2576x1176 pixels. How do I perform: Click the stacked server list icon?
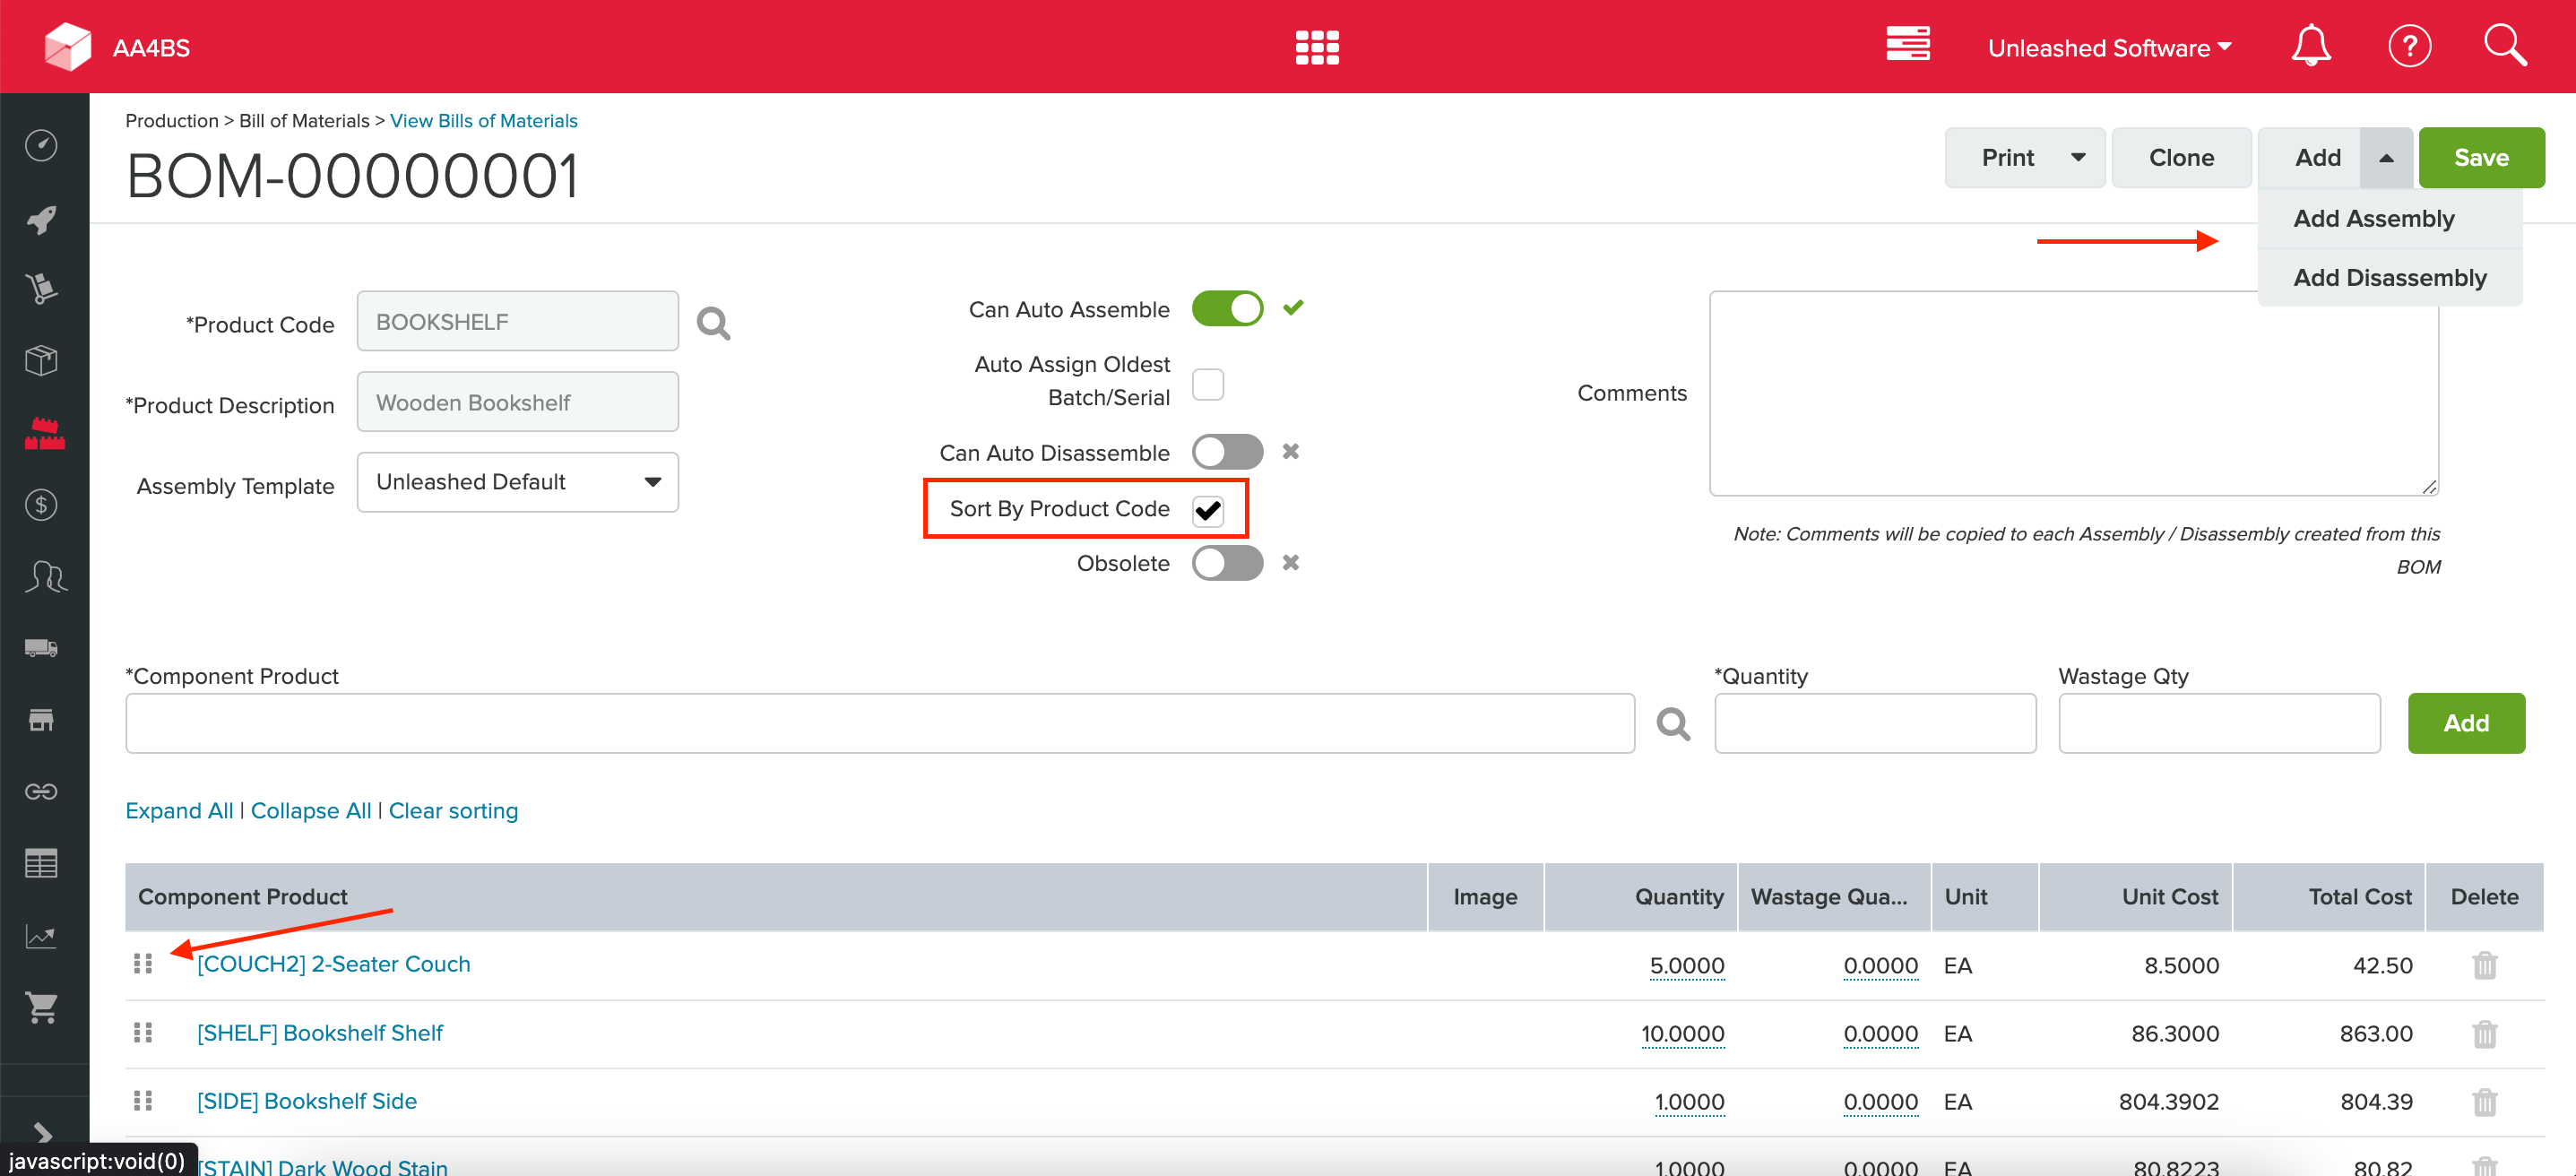[x=1907, y=45]
